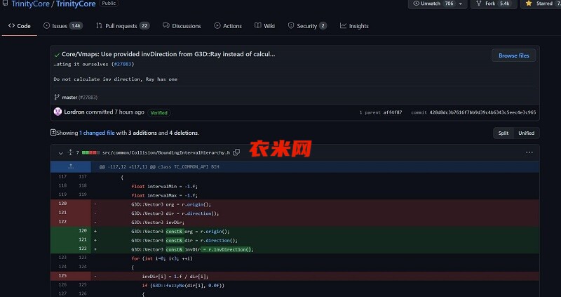Open the Insights tab
The image size is (561, 297).
coord(354,26)
